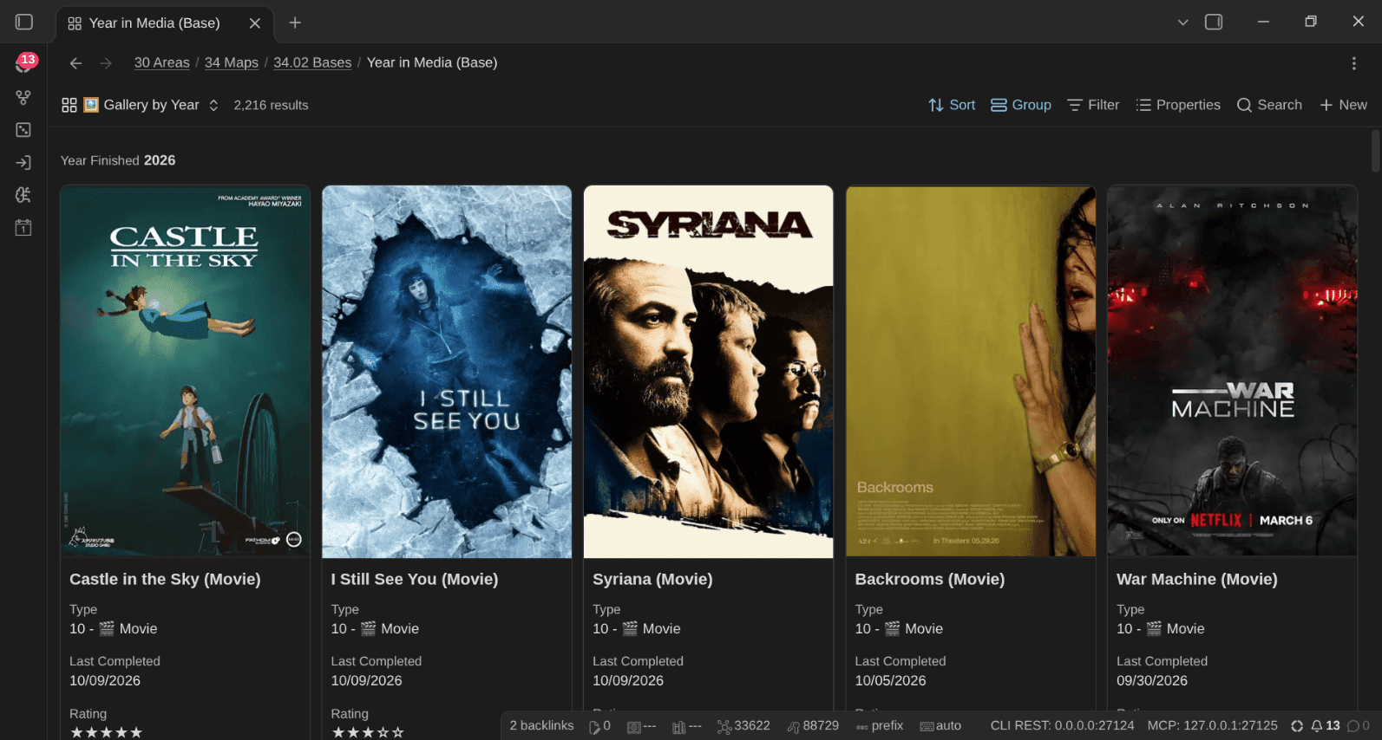This screenshot has height=740, width=1382.
Task: Open the tab list dropdown chevron
Action: point(1182,23)
